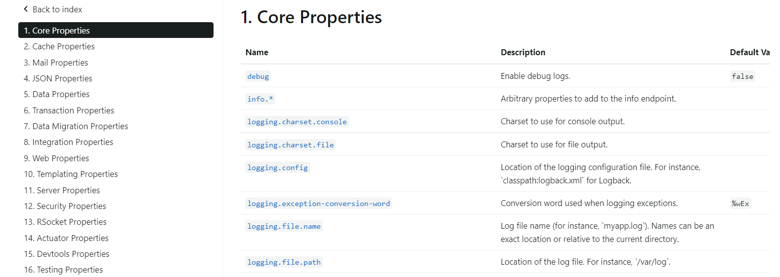Click the debug property link

coord(258,76)
